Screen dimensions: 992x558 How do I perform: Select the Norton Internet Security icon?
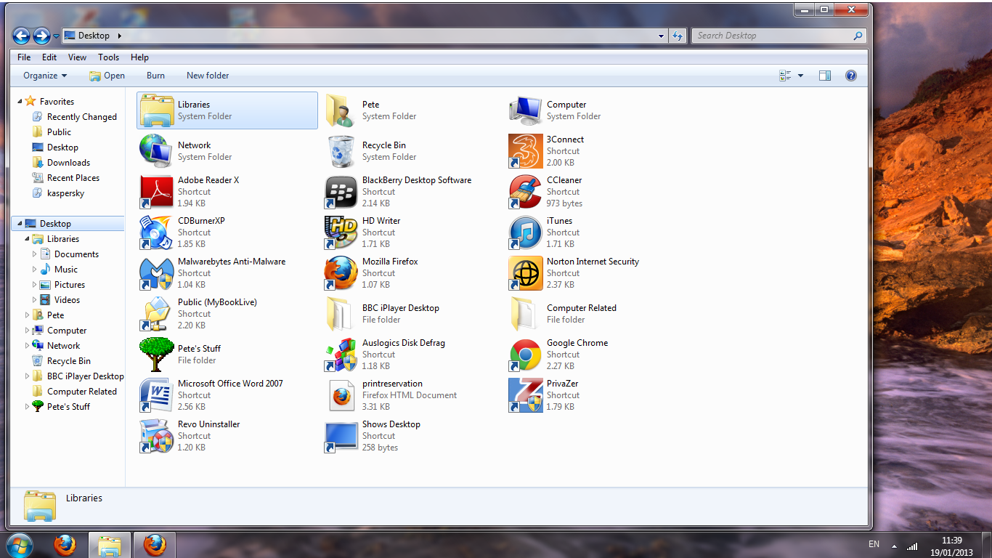525,273
